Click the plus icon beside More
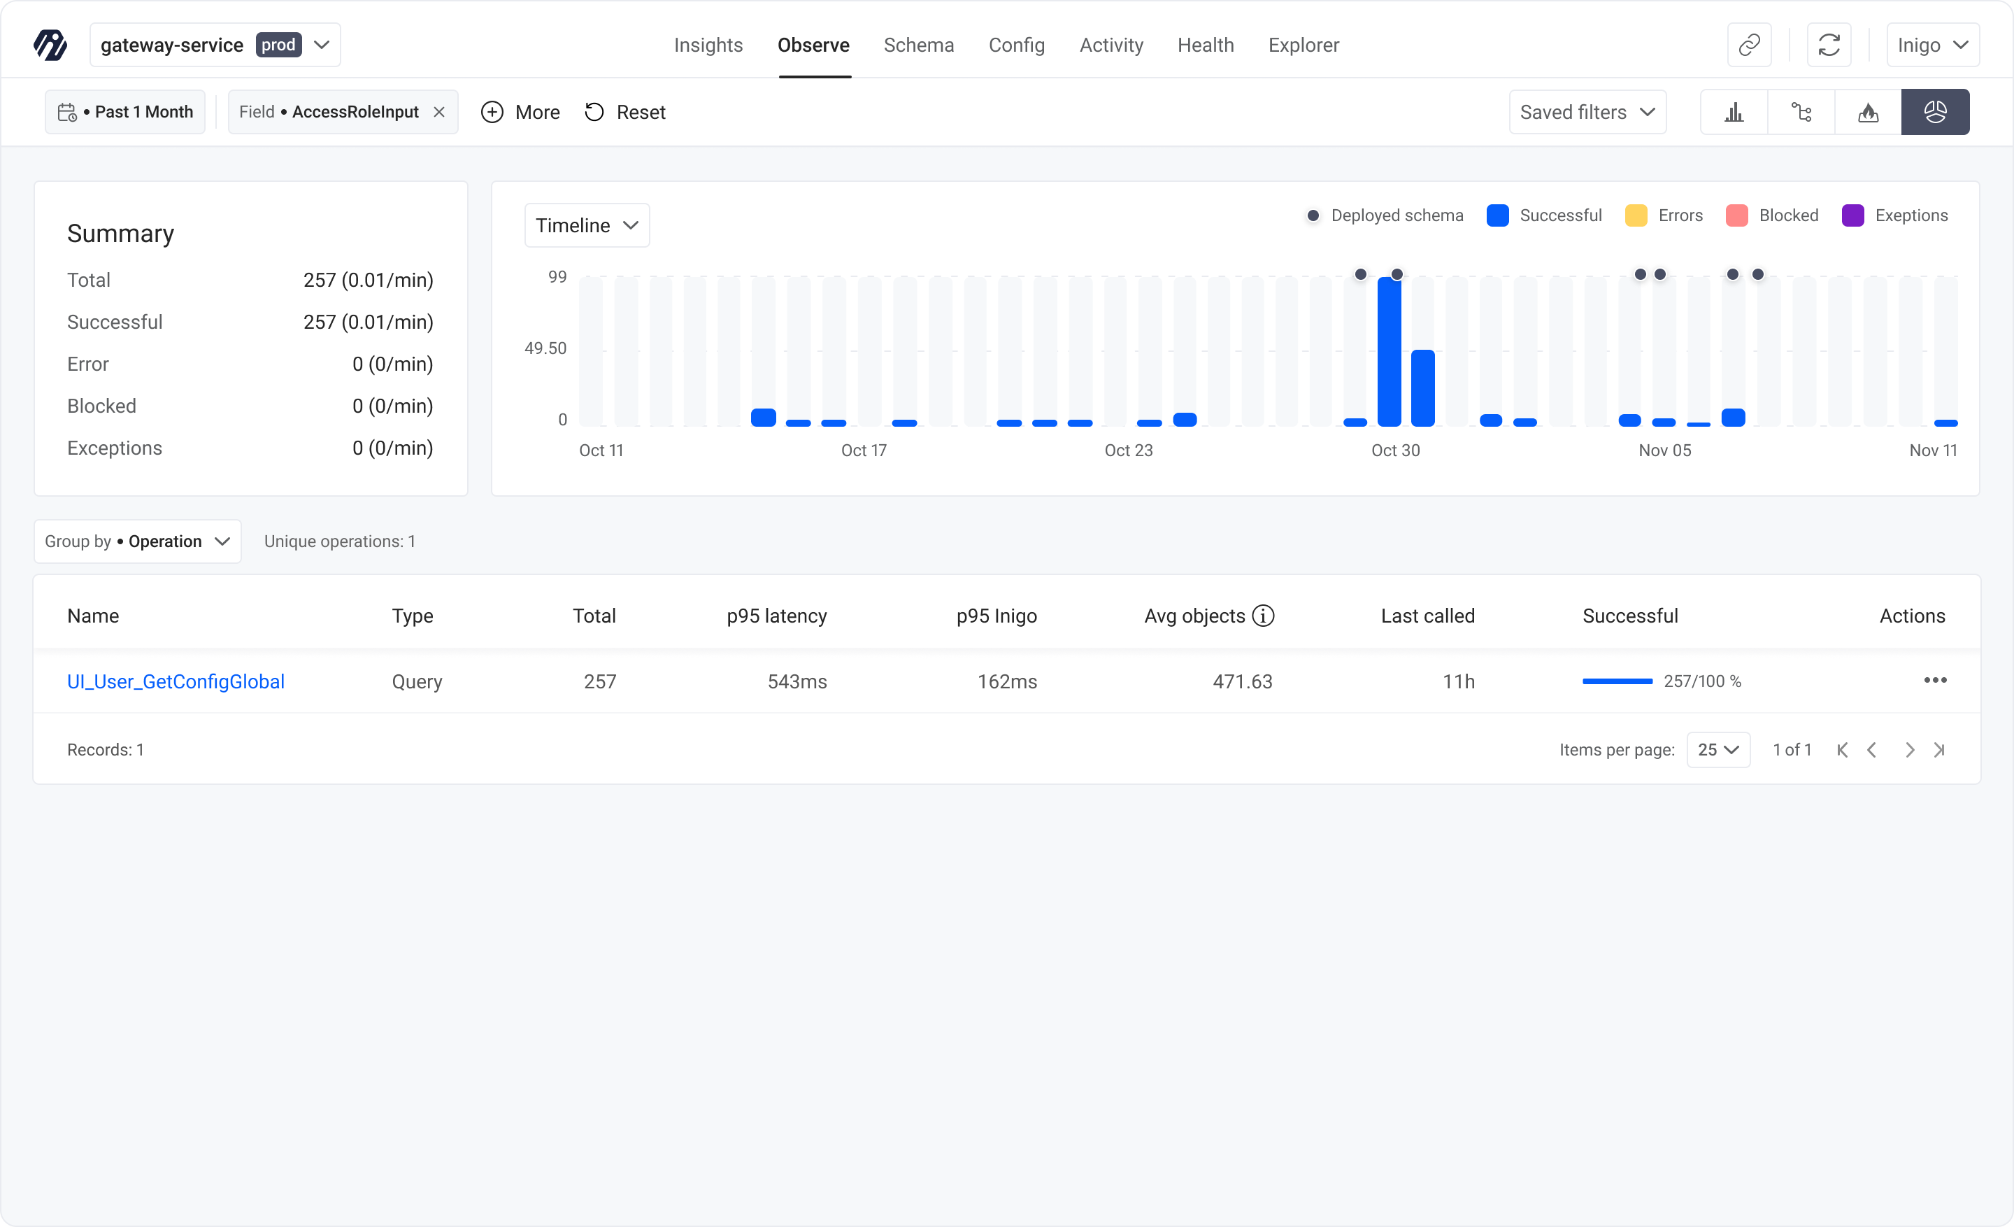This screenshot has height=1227, width=2014. (492, 112)
